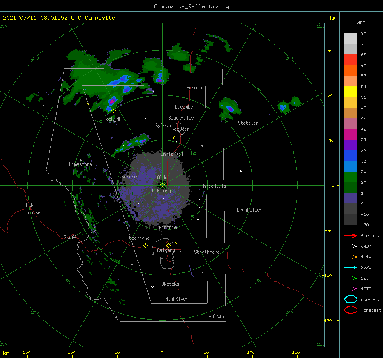Click the storm echo band north of Sundre

click(x=131, y=144)
